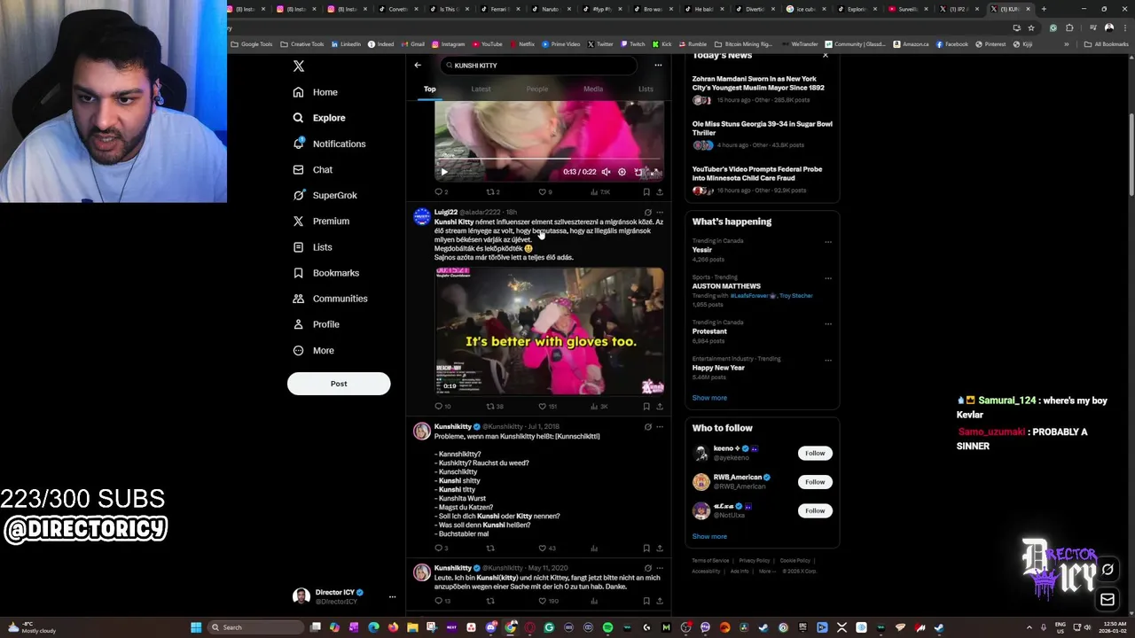Bookmark the first video post
Image resolution: width=1135 pixels, height=638 pixels.
pos(646,192)
